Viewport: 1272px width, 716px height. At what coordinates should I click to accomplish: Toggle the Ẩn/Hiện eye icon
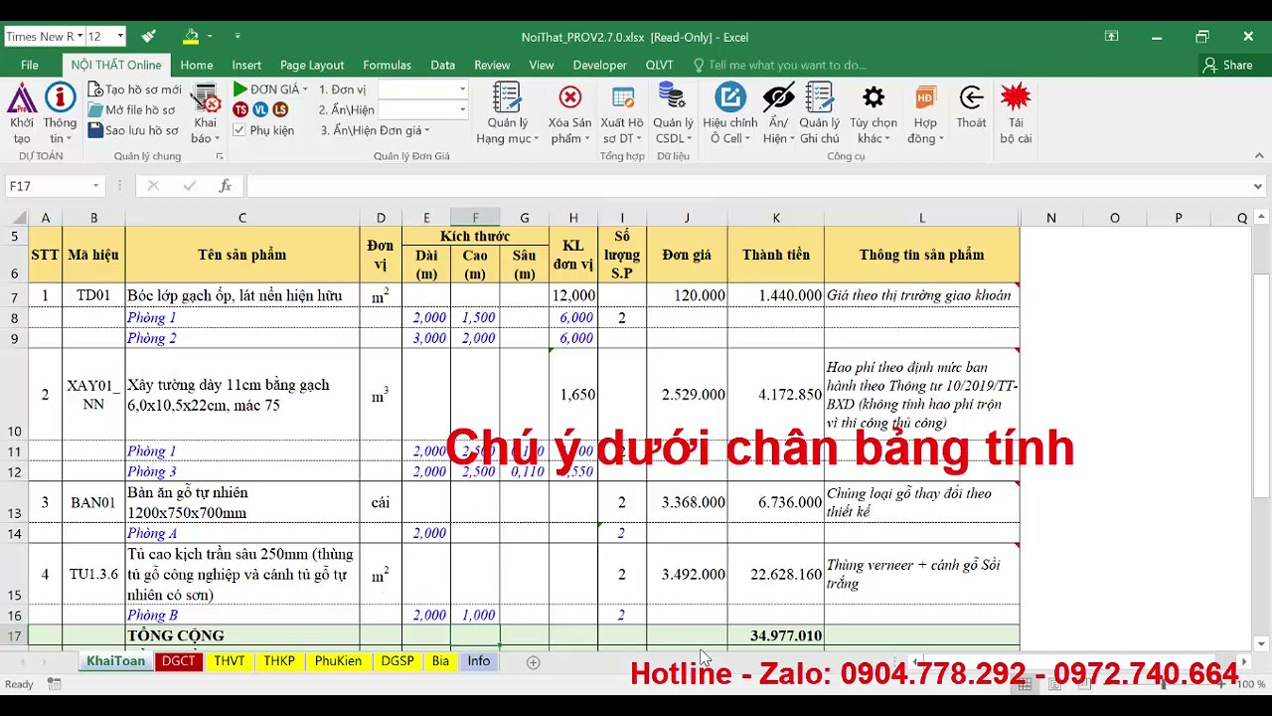click(x=778, y=98)
